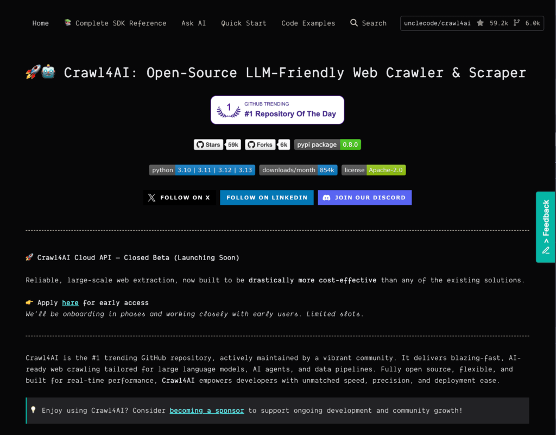This screenshot has height=435, width=556.
Task: Select the GitHub icon on the Stars badge
Action: tap(199, 144)
